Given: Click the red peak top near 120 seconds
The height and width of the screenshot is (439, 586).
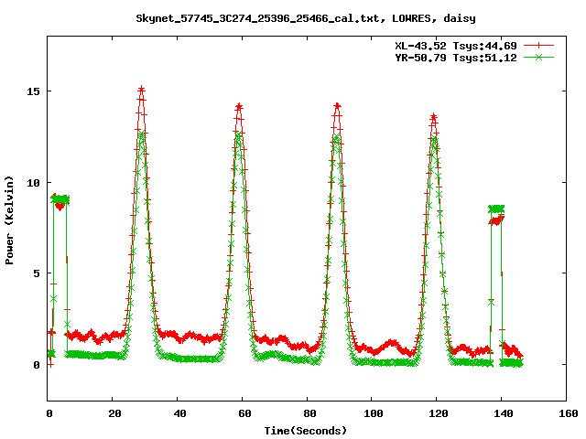Looking at the screenshot, I should click(433, 118).
